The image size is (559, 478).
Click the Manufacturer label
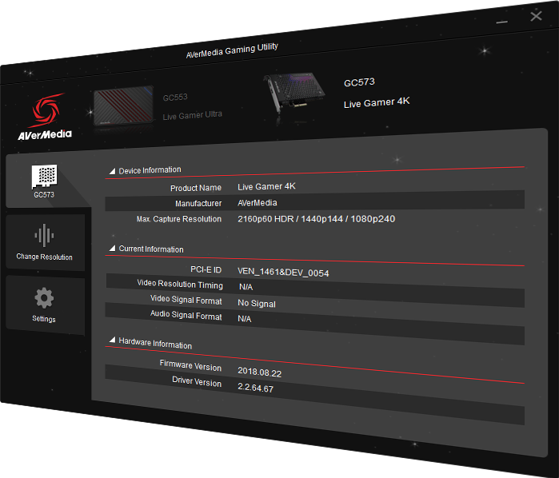[x=198, y=204]
